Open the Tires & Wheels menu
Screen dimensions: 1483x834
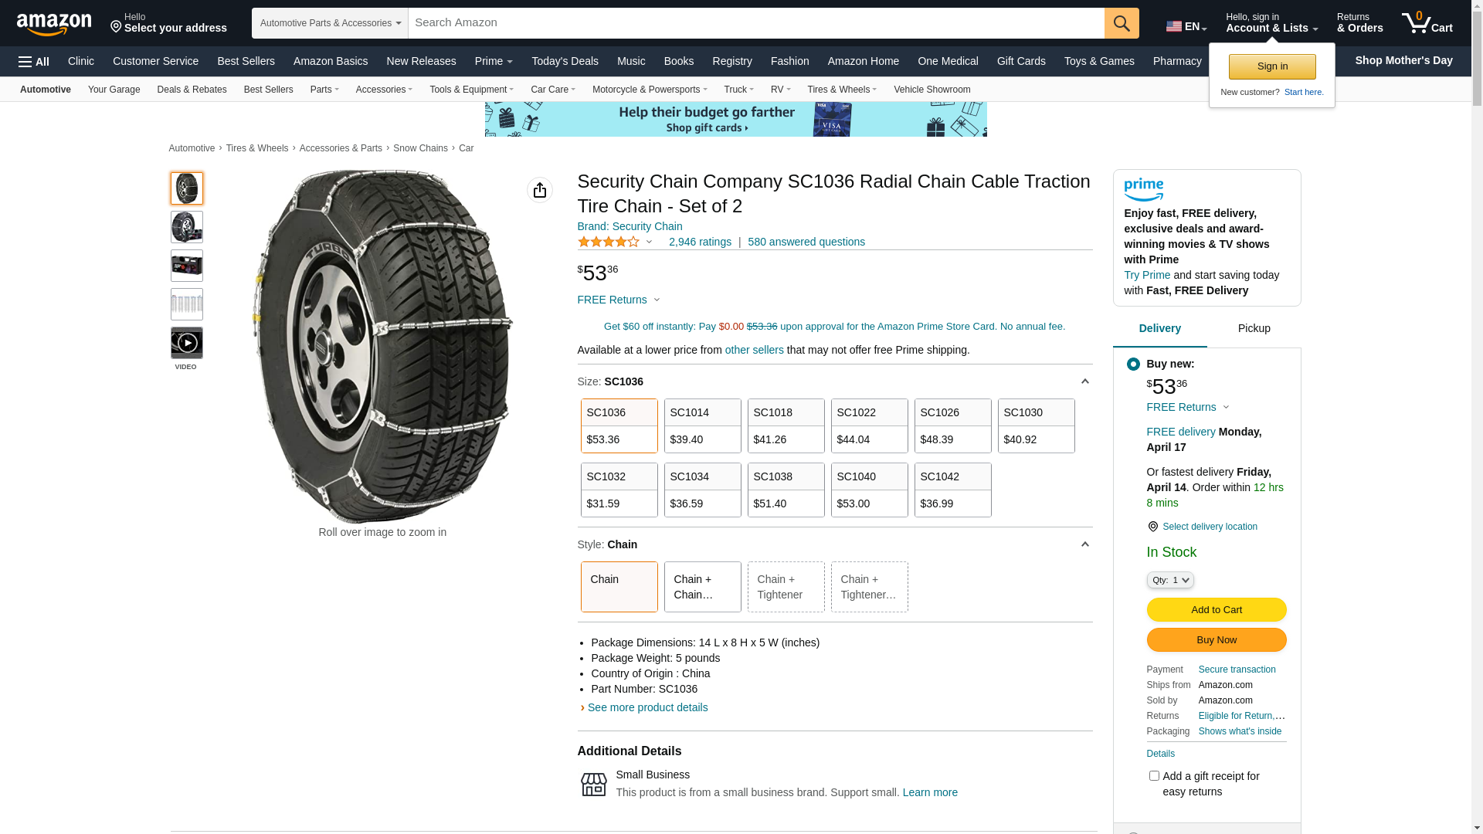coord(841,90)
